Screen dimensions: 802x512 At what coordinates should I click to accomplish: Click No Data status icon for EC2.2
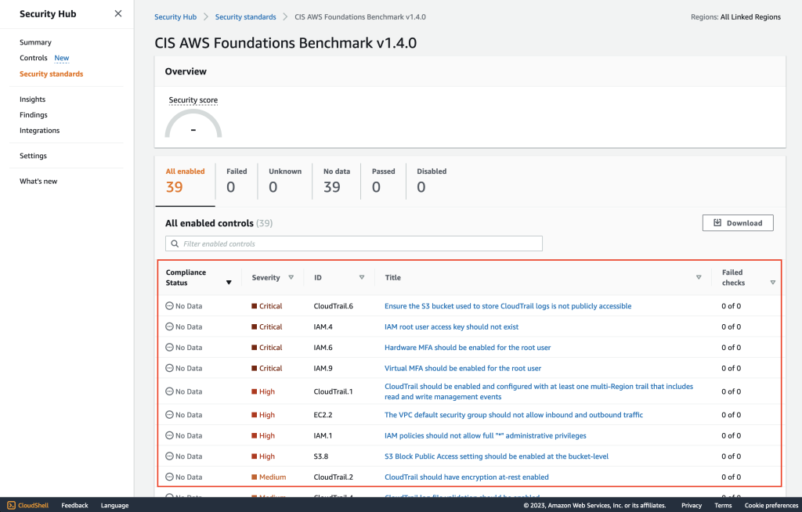[x=169, y=415]
